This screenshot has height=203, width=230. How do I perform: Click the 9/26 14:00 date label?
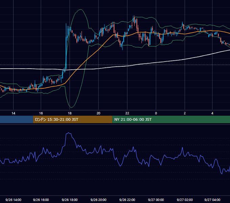click(x=13, y=200)
